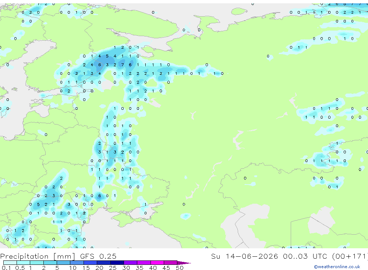Click the 'Precipitation' title word
The image size is (368, 270).
coord(24,256)
